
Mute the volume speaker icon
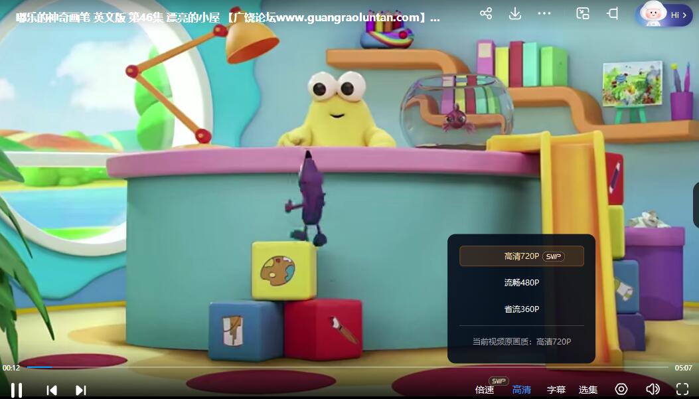[x=653, y=389]
